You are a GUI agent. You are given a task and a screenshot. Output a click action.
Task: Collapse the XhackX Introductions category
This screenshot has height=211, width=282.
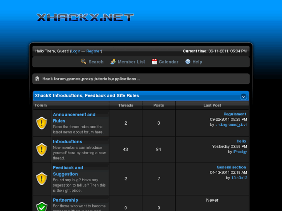[243, 97]
